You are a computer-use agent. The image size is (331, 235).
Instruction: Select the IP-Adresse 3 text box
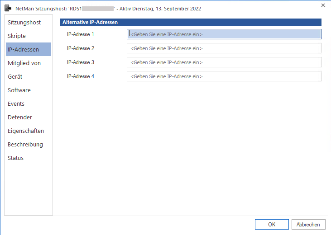coord(224,62)
